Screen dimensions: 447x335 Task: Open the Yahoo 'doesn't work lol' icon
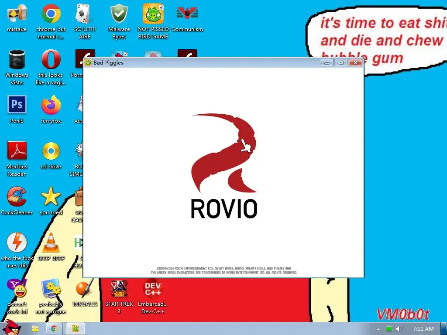[x=17, y=288]
